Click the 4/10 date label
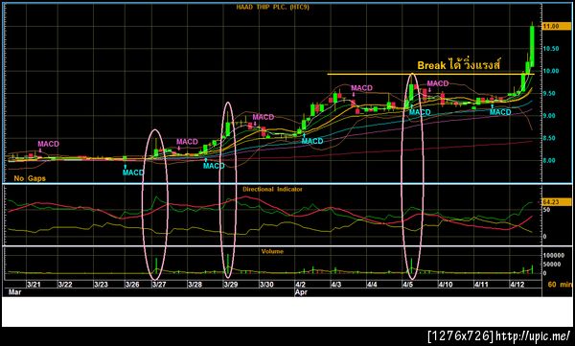Screen dimensions: 575x346 click(446, 285)
